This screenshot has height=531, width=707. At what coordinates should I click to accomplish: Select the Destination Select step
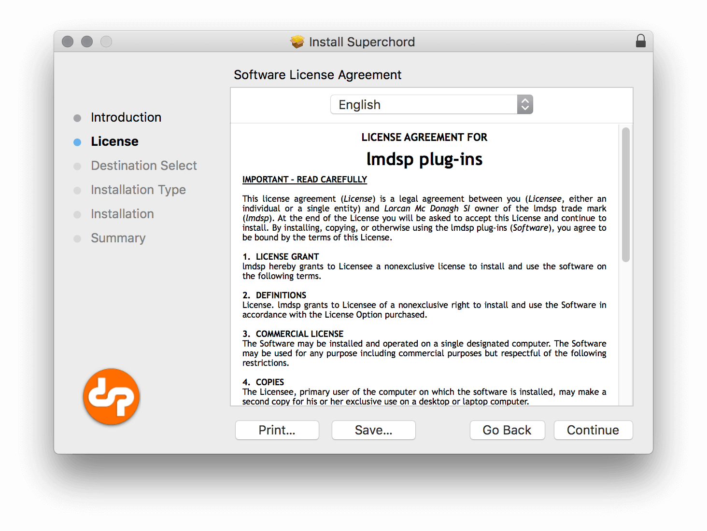point(144,166)
